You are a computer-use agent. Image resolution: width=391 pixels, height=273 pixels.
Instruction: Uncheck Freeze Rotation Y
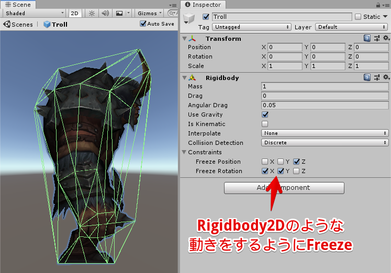(x=281, y=171)
